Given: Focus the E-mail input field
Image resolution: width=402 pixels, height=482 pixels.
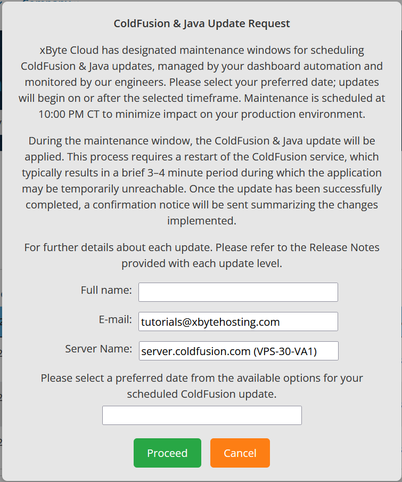Looking at the screenshot, I should (238, 322).
